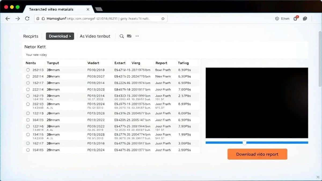The height and width of the screenshot is (181, 322).
Task: Click the dark extensions icon beside the badge icon
Action: (x=305, y=19)
